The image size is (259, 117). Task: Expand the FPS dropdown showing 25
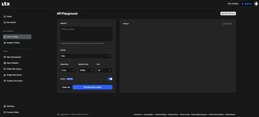[x=104, y=70]
